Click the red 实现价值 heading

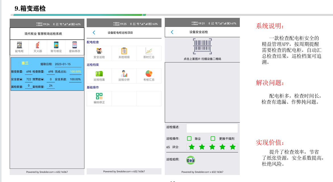coord(270,143)
